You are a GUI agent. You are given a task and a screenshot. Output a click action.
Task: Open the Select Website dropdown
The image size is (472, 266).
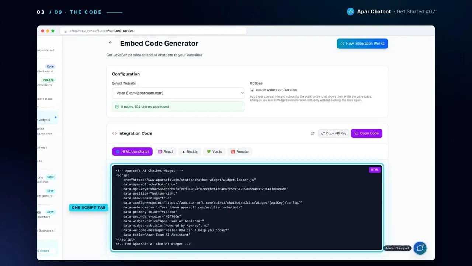click(x=178, y=93)
